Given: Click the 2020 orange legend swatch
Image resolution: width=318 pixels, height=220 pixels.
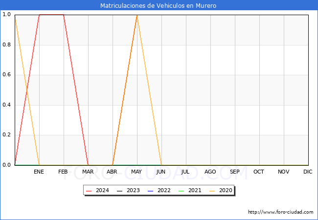Looking at the screenshot, I should 212,191.
